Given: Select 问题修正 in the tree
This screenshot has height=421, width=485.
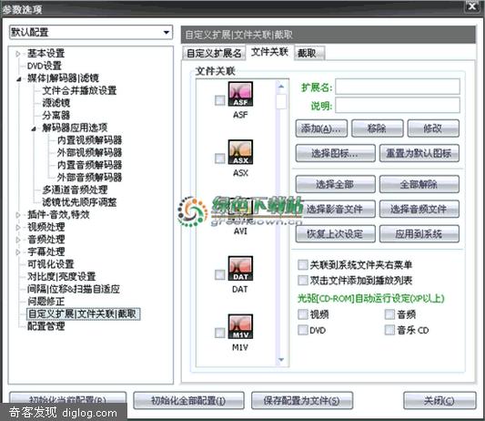Looking at the screenshot, I should click(x=46, y=302).
